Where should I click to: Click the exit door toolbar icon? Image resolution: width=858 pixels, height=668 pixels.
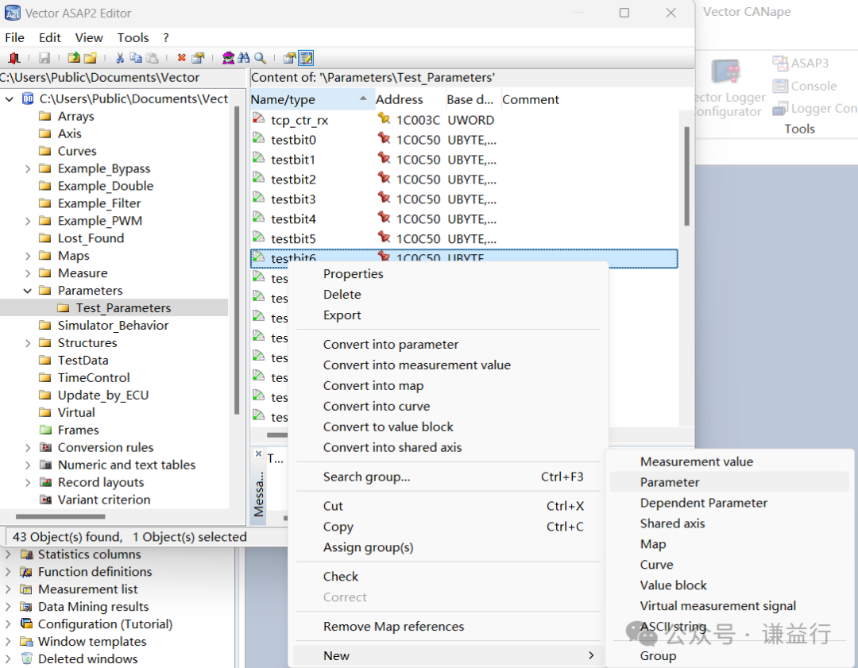[x=14, y=57]
